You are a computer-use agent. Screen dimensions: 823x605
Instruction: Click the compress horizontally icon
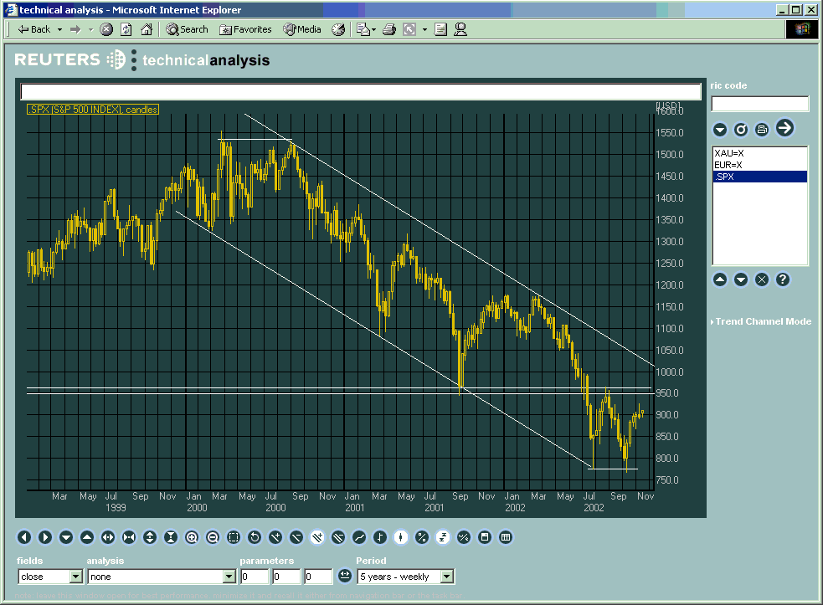[129, 537]
